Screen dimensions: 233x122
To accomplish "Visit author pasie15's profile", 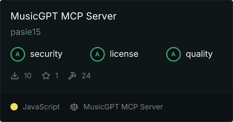I will coord(25,32).
